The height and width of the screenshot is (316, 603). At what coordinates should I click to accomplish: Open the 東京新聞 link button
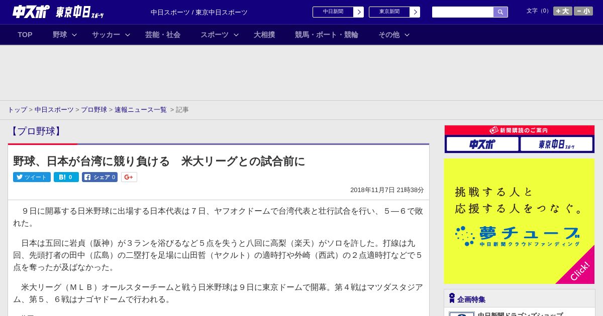pos(389,12)
